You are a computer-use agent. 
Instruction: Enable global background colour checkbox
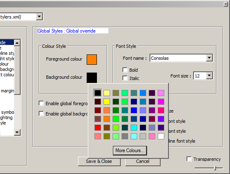41,114
